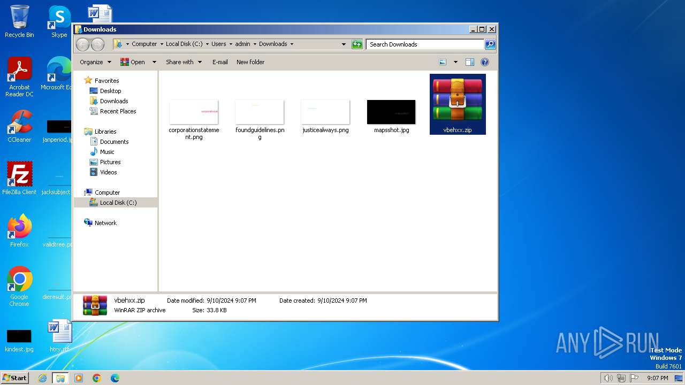This screenshot has height=385, width=685.
Task: Launch Internet Explorer from taskbar
Action: point(42,378)
